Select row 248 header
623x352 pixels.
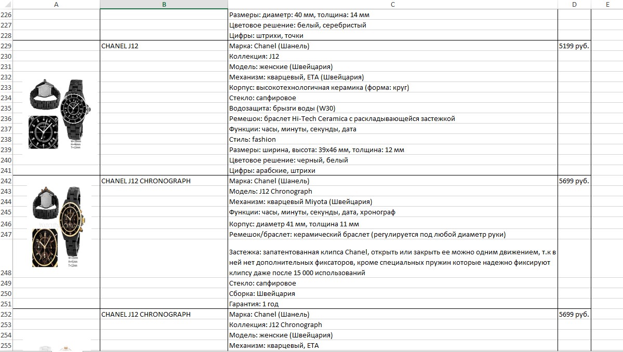(6, 259)
